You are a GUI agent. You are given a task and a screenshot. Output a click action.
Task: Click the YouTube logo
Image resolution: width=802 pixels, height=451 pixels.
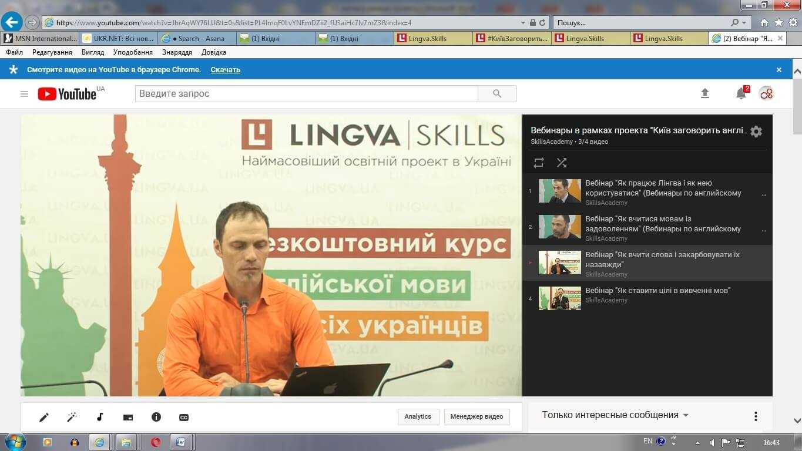tap(67, 94)
